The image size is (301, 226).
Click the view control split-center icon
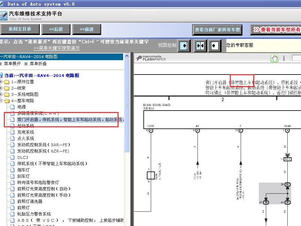tap(200, 46)
